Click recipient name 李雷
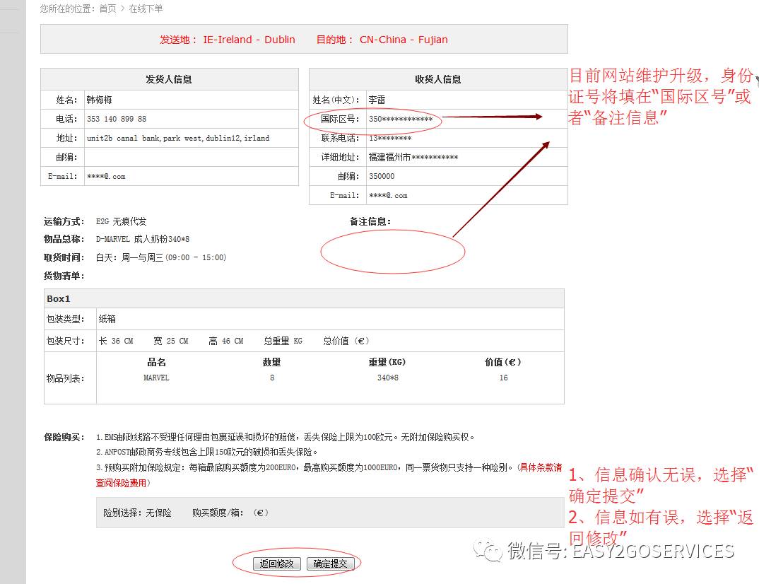Viewport: 759px width, 584px height. 377,100
